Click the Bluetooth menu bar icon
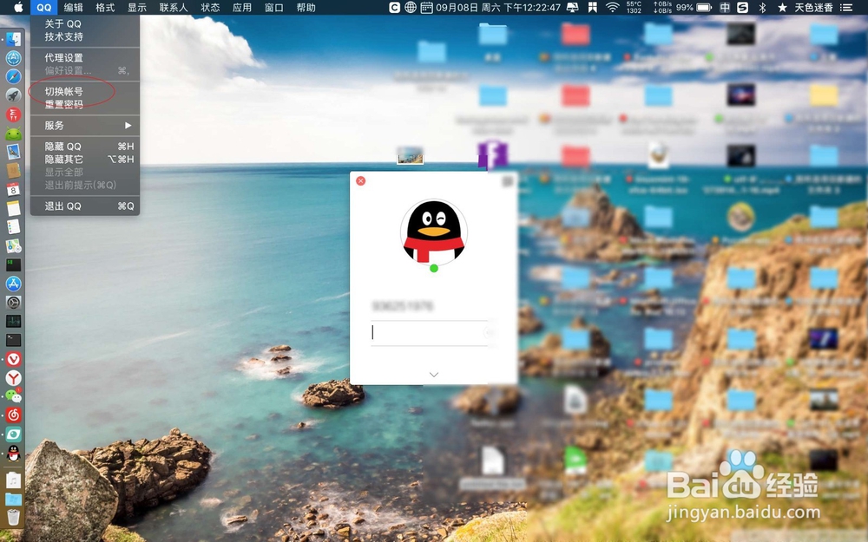Image resolution: width=868 pixels, height=542 pixels. [x=762, y=7]
